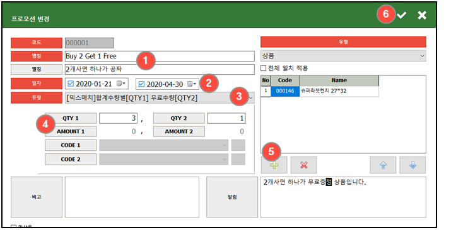The height and width of the screenshot is (230, 456).
Task: Open the CODE 2 dropdown
Action: click(x=164, y=160)
